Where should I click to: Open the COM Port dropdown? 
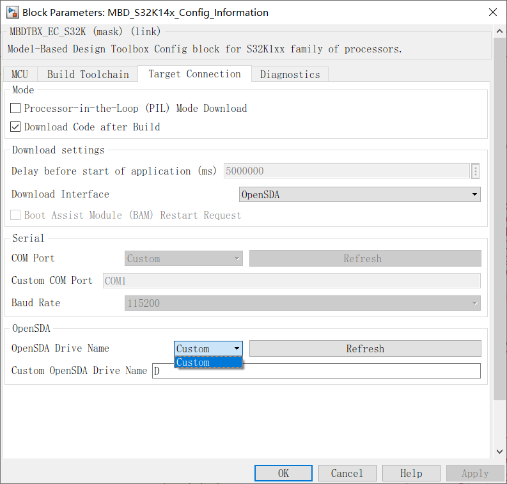click(x=183, y=259)
